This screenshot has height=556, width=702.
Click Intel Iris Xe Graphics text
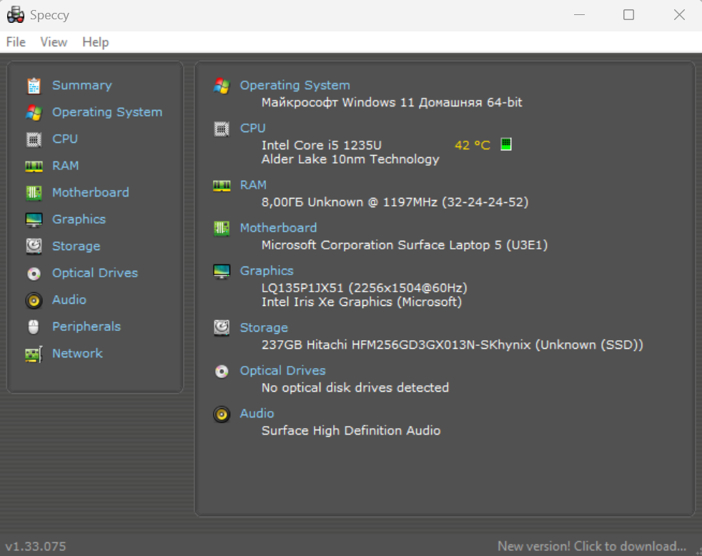pos(361,302)
